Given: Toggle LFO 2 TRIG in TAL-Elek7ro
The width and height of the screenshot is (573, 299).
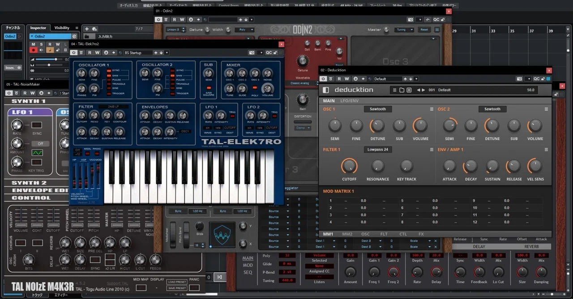Looking at the screenshot, I should coord(274,116).
